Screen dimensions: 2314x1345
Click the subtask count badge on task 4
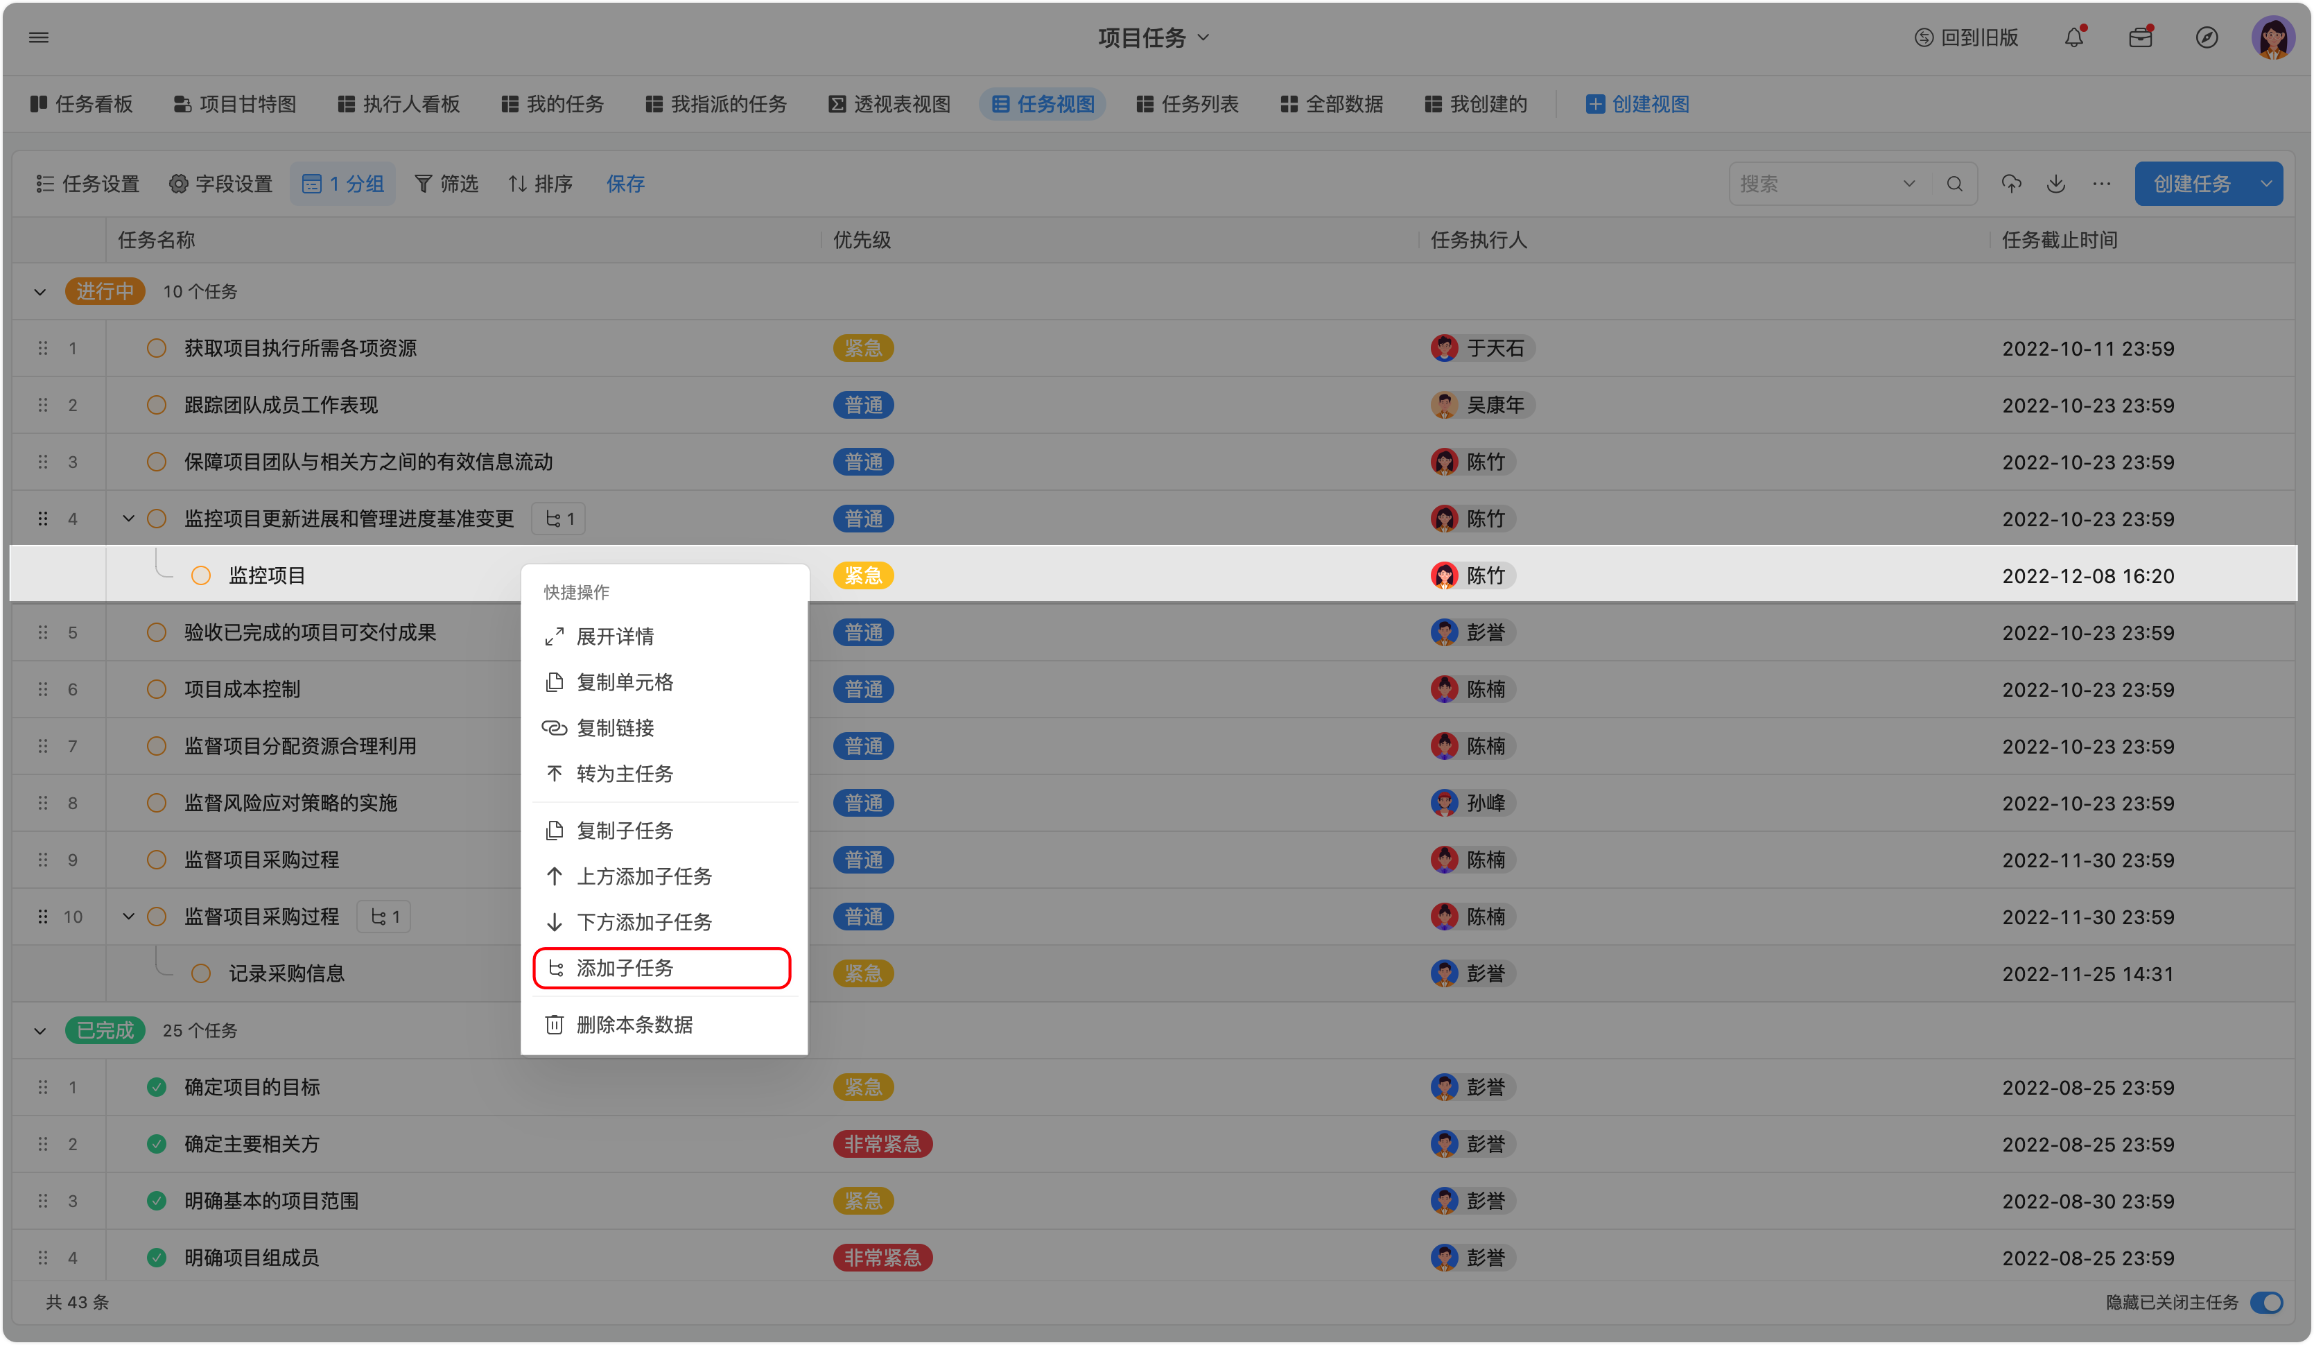pos(559,519)
